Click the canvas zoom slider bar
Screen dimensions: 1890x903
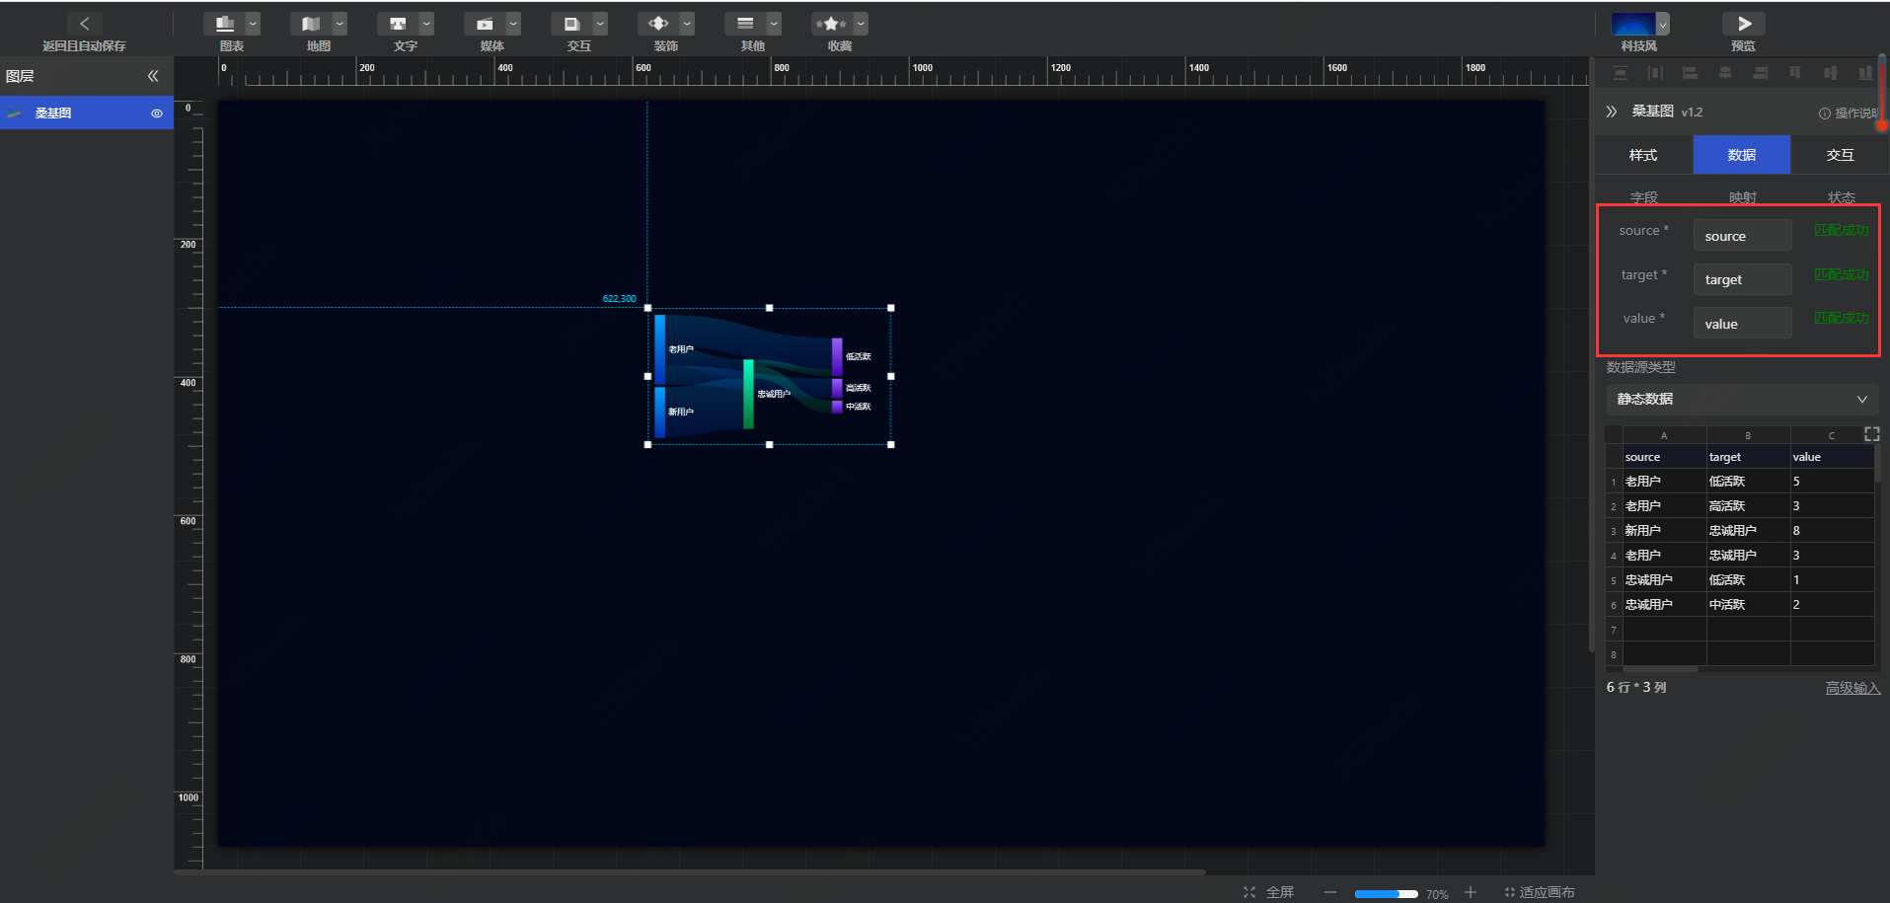click(x=1387, y=894)
